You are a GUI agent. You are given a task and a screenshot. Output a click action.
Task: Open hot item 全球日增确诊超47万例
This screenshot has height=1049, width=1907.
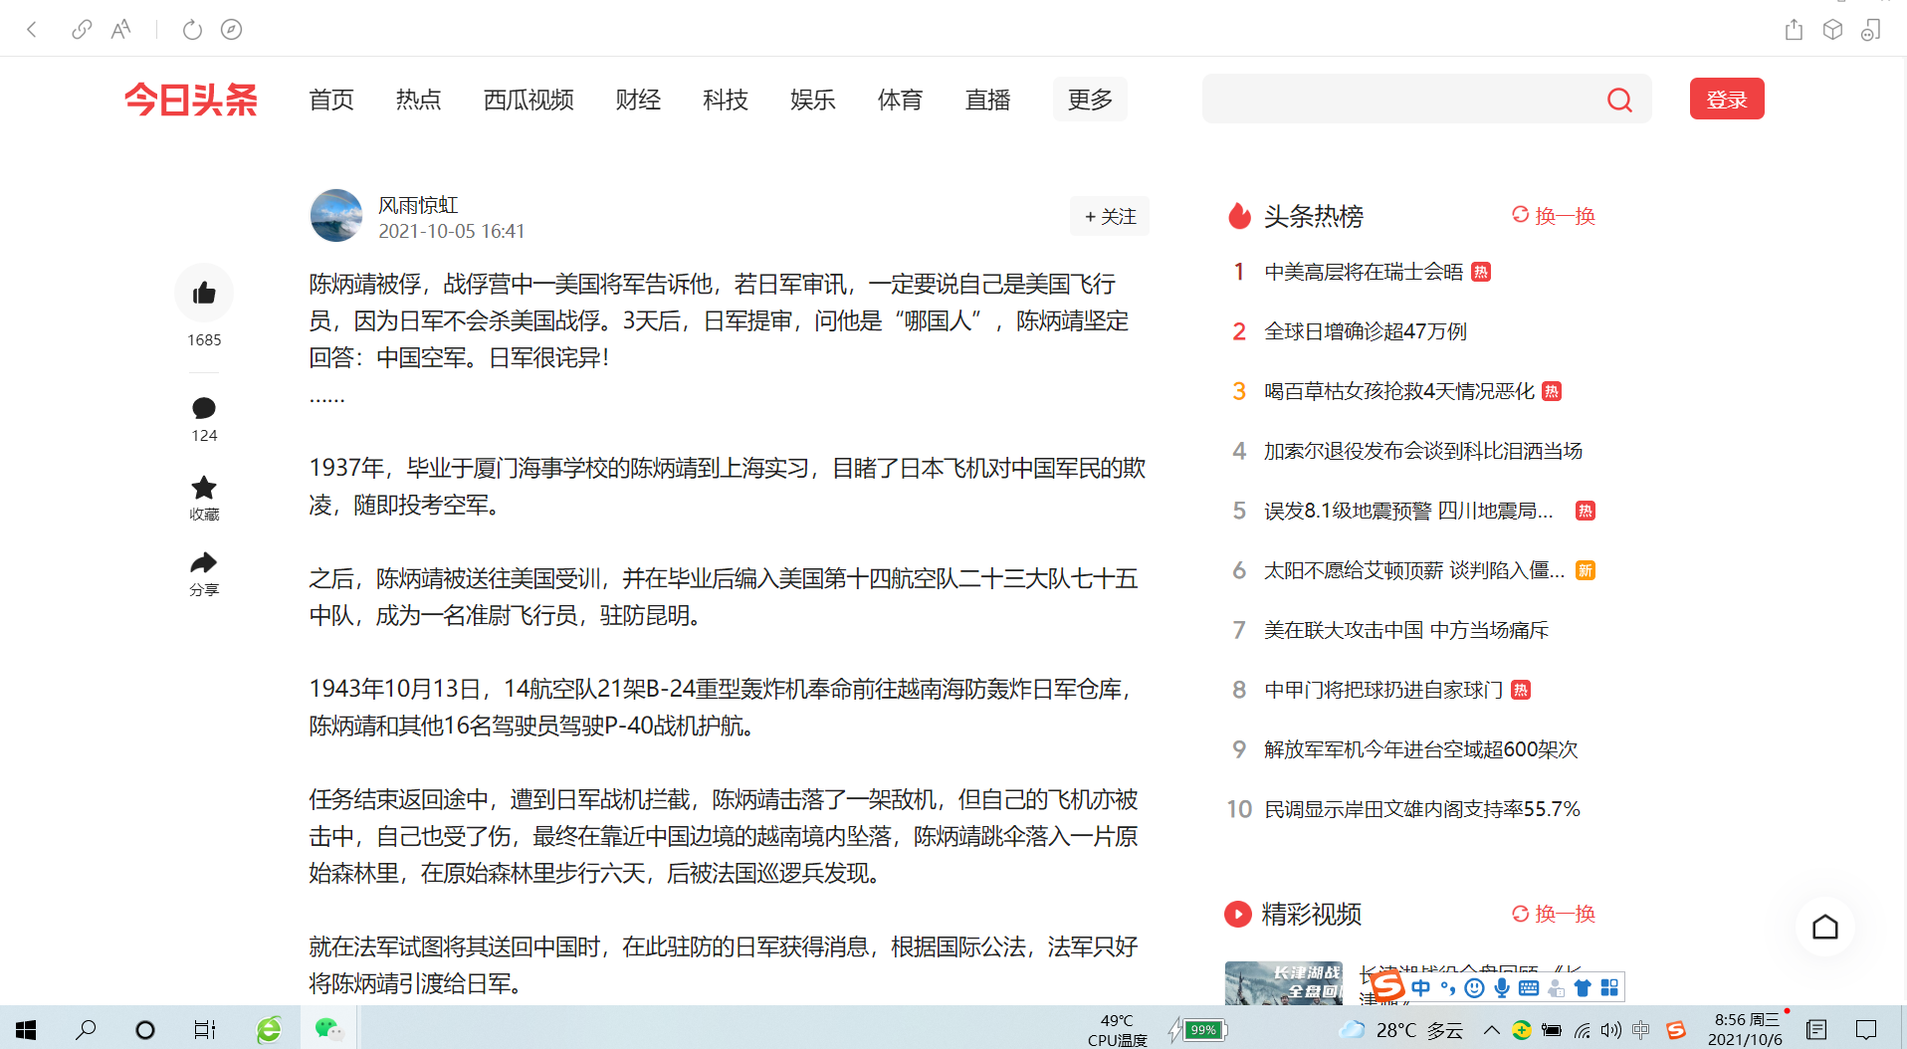pyautogui.click(x=1366, y=331)
